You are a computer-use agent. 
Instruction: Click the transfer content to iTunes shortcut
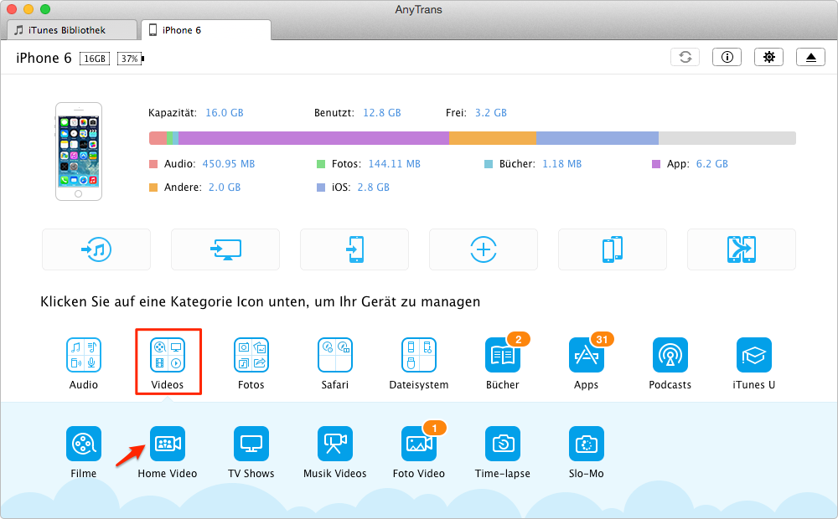(x=96, y=249)
